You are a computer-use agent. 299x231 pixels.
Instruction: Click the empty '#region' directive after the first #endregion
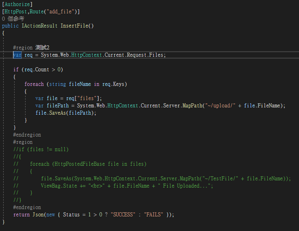(x=23, y=142)
